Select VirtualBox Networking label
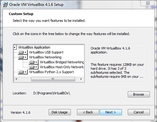This screenshot has height=122, width=157. tap(45, 57)
